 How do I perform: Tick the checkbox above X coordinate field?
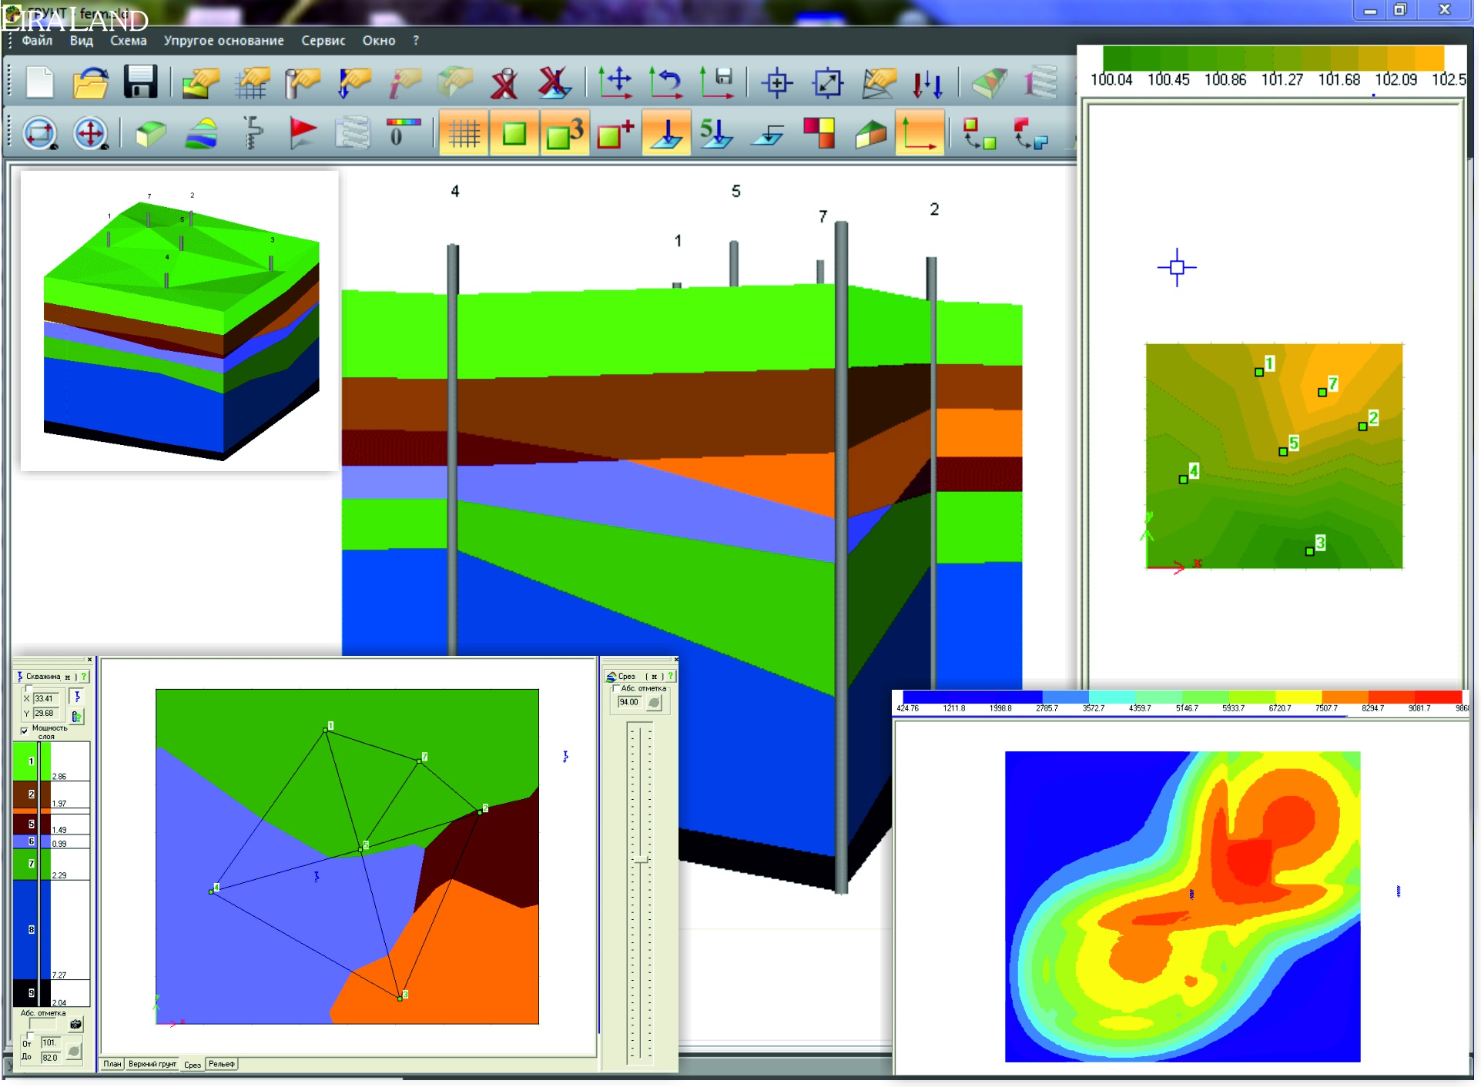pos(28,689)
